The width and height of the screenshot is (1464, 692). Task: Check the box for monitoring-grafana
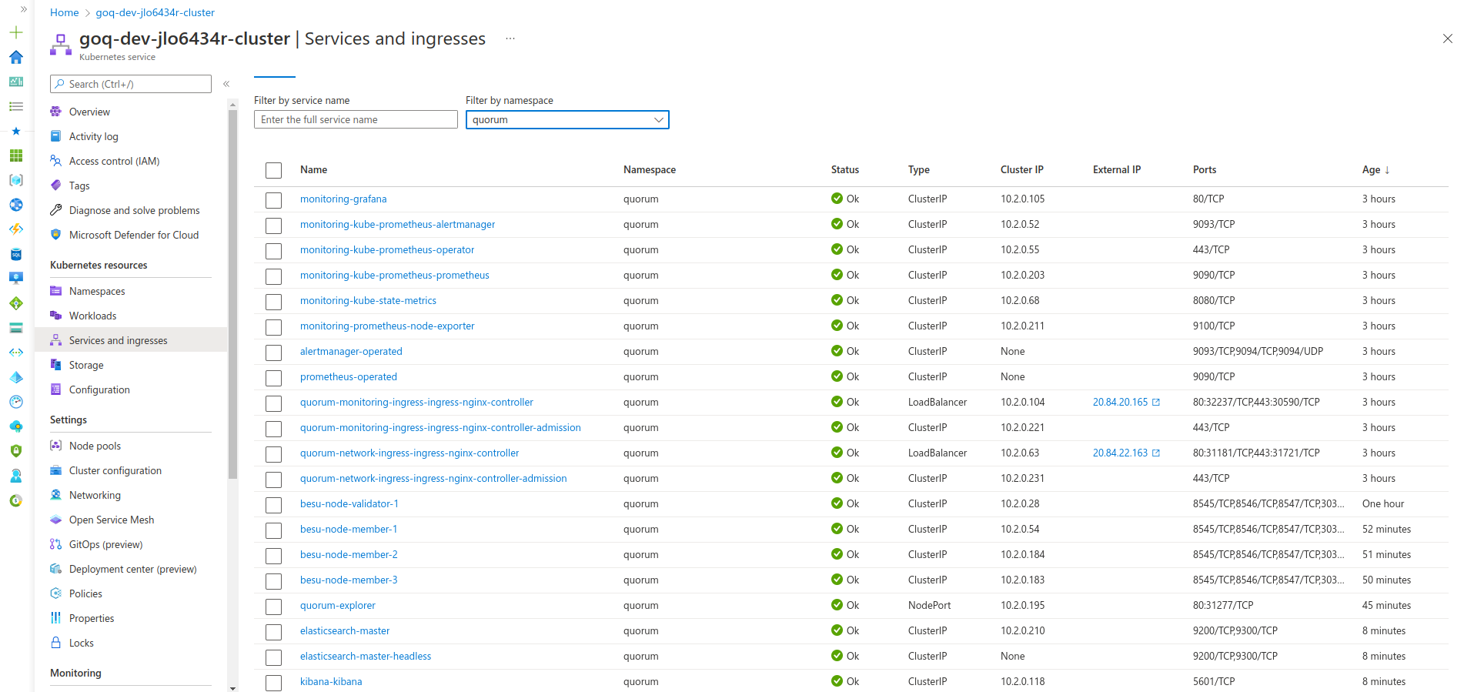(273, 200)
